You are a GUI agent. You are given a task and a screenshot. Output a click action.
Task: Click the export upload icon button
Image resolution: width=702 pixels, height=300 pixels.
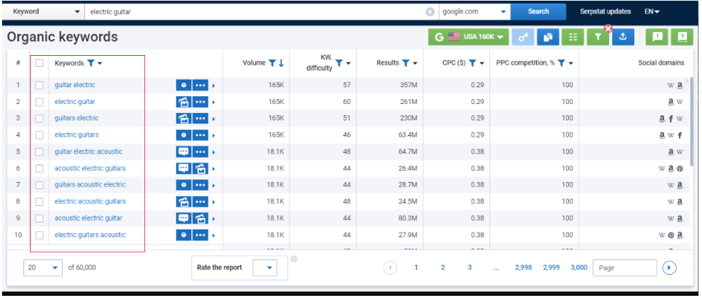point(622,38)
